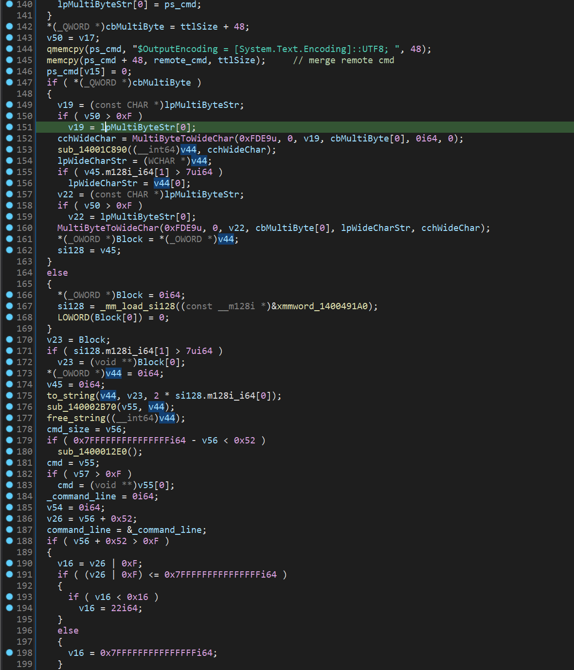Toggle breakpoint dot on line 175
This screenshot has height=670, width=574.
coord(9,395)
